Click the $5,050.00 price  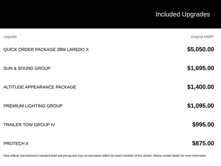pyautogui.click(x=200, y=49)
